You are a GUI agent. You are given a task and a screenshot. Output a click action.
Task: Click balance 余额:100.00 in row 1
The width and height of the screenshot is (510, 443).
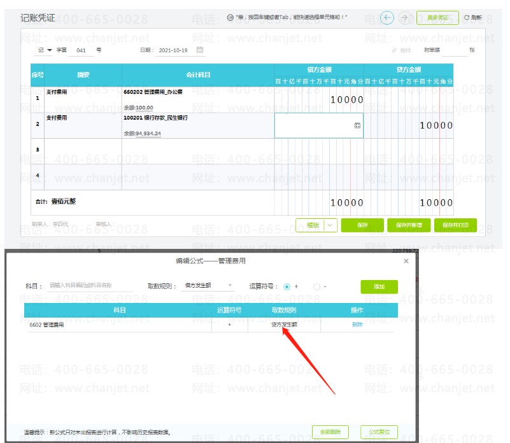pyautogui.click(x=138, y=108)
